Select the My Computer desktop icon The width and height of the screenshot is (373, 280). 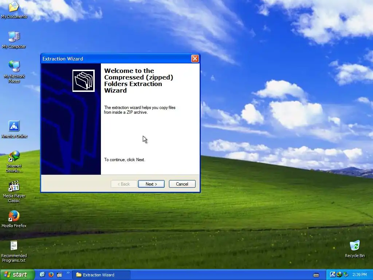click(14, 40)
